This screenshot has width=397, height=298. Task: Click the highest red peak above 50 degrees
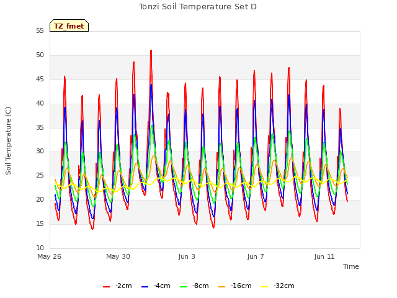(x=151, y=51)
